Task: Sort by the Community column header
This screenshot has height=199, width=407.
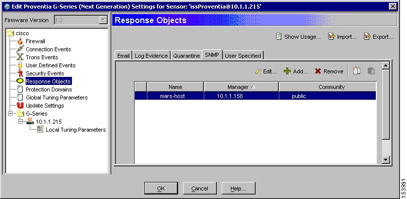Action: pos(328,87)
